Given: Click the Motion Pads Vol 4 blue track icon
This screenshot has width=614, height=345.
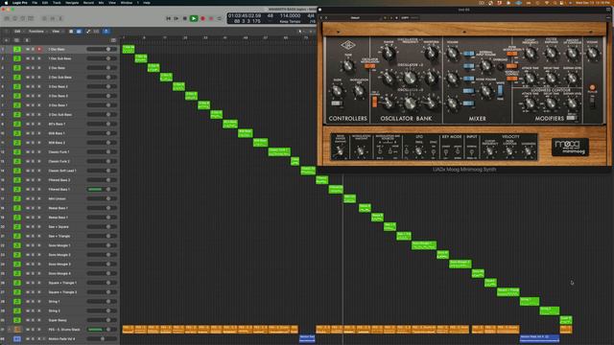Looking at the screenshot, I should pos(17,338).
